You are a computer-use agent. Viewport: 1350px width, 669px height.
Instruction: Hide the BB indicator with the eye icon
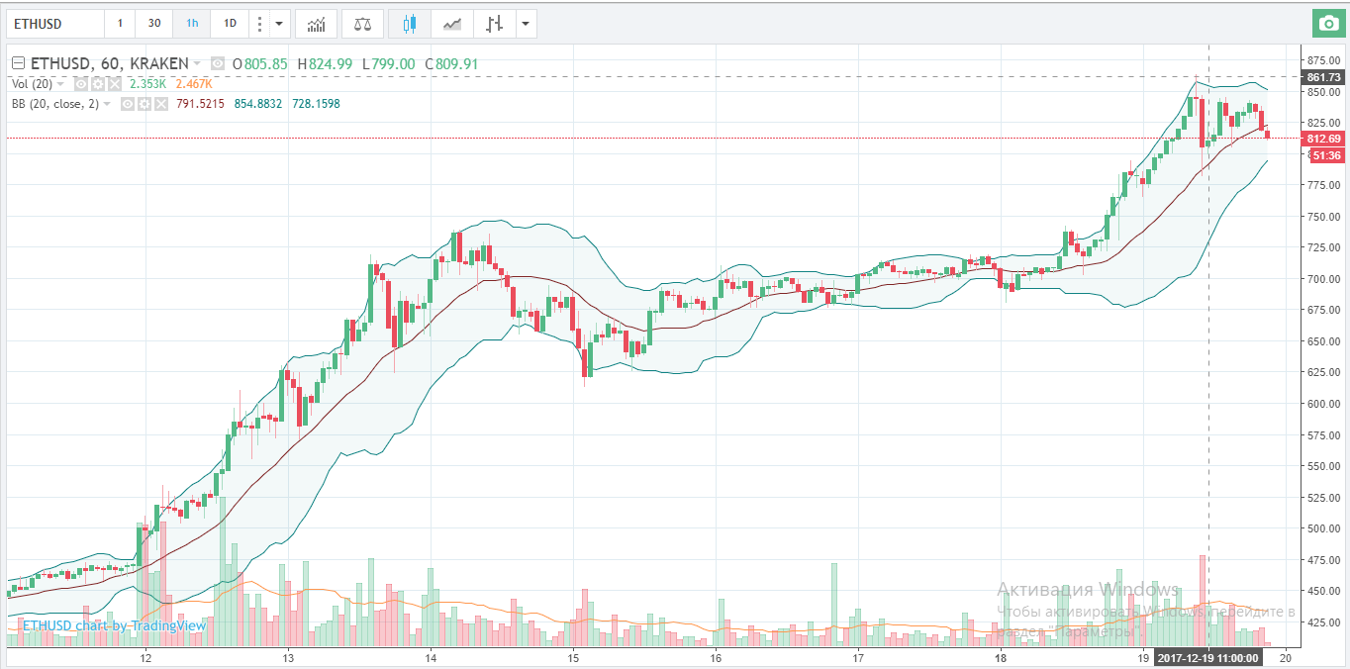point(128,103)
